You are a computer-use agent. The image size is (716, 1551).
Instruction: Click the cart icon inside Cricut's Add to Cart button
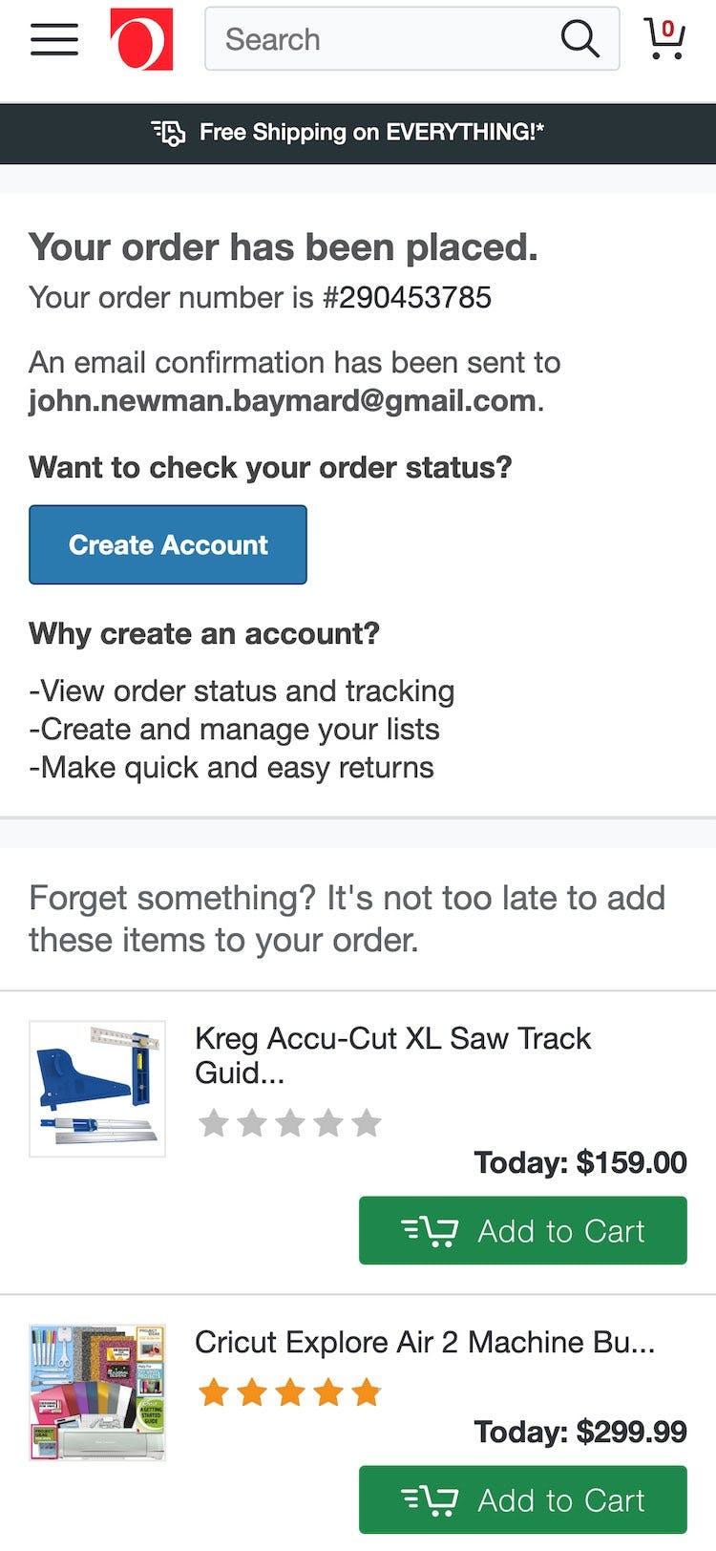(432, 1499)
